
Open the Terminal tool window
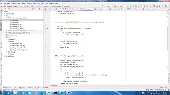[6, 88]
